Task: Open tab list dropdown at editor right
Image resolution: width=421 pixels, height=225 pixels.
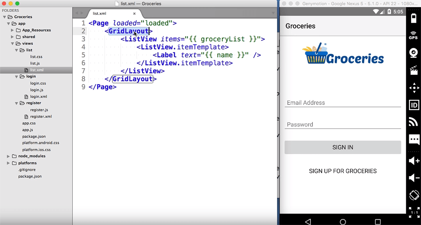Action: click(274, 13)
